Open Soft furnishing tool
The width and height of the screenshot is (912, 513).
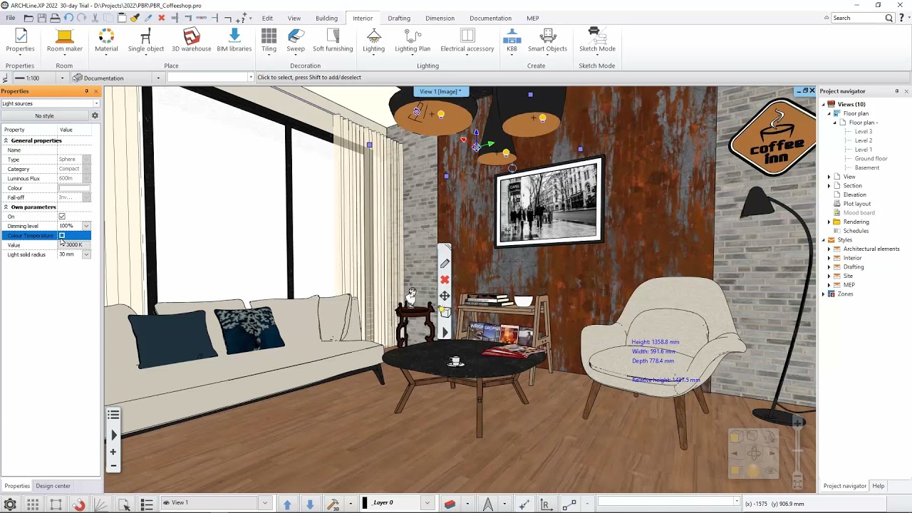(x=333, y=41)
